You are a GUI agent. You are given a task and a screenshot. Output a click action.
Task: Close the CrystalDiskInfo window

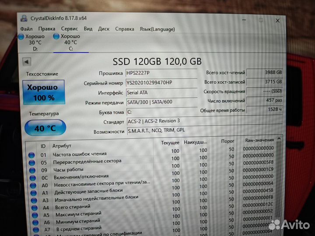pos(278,21)
